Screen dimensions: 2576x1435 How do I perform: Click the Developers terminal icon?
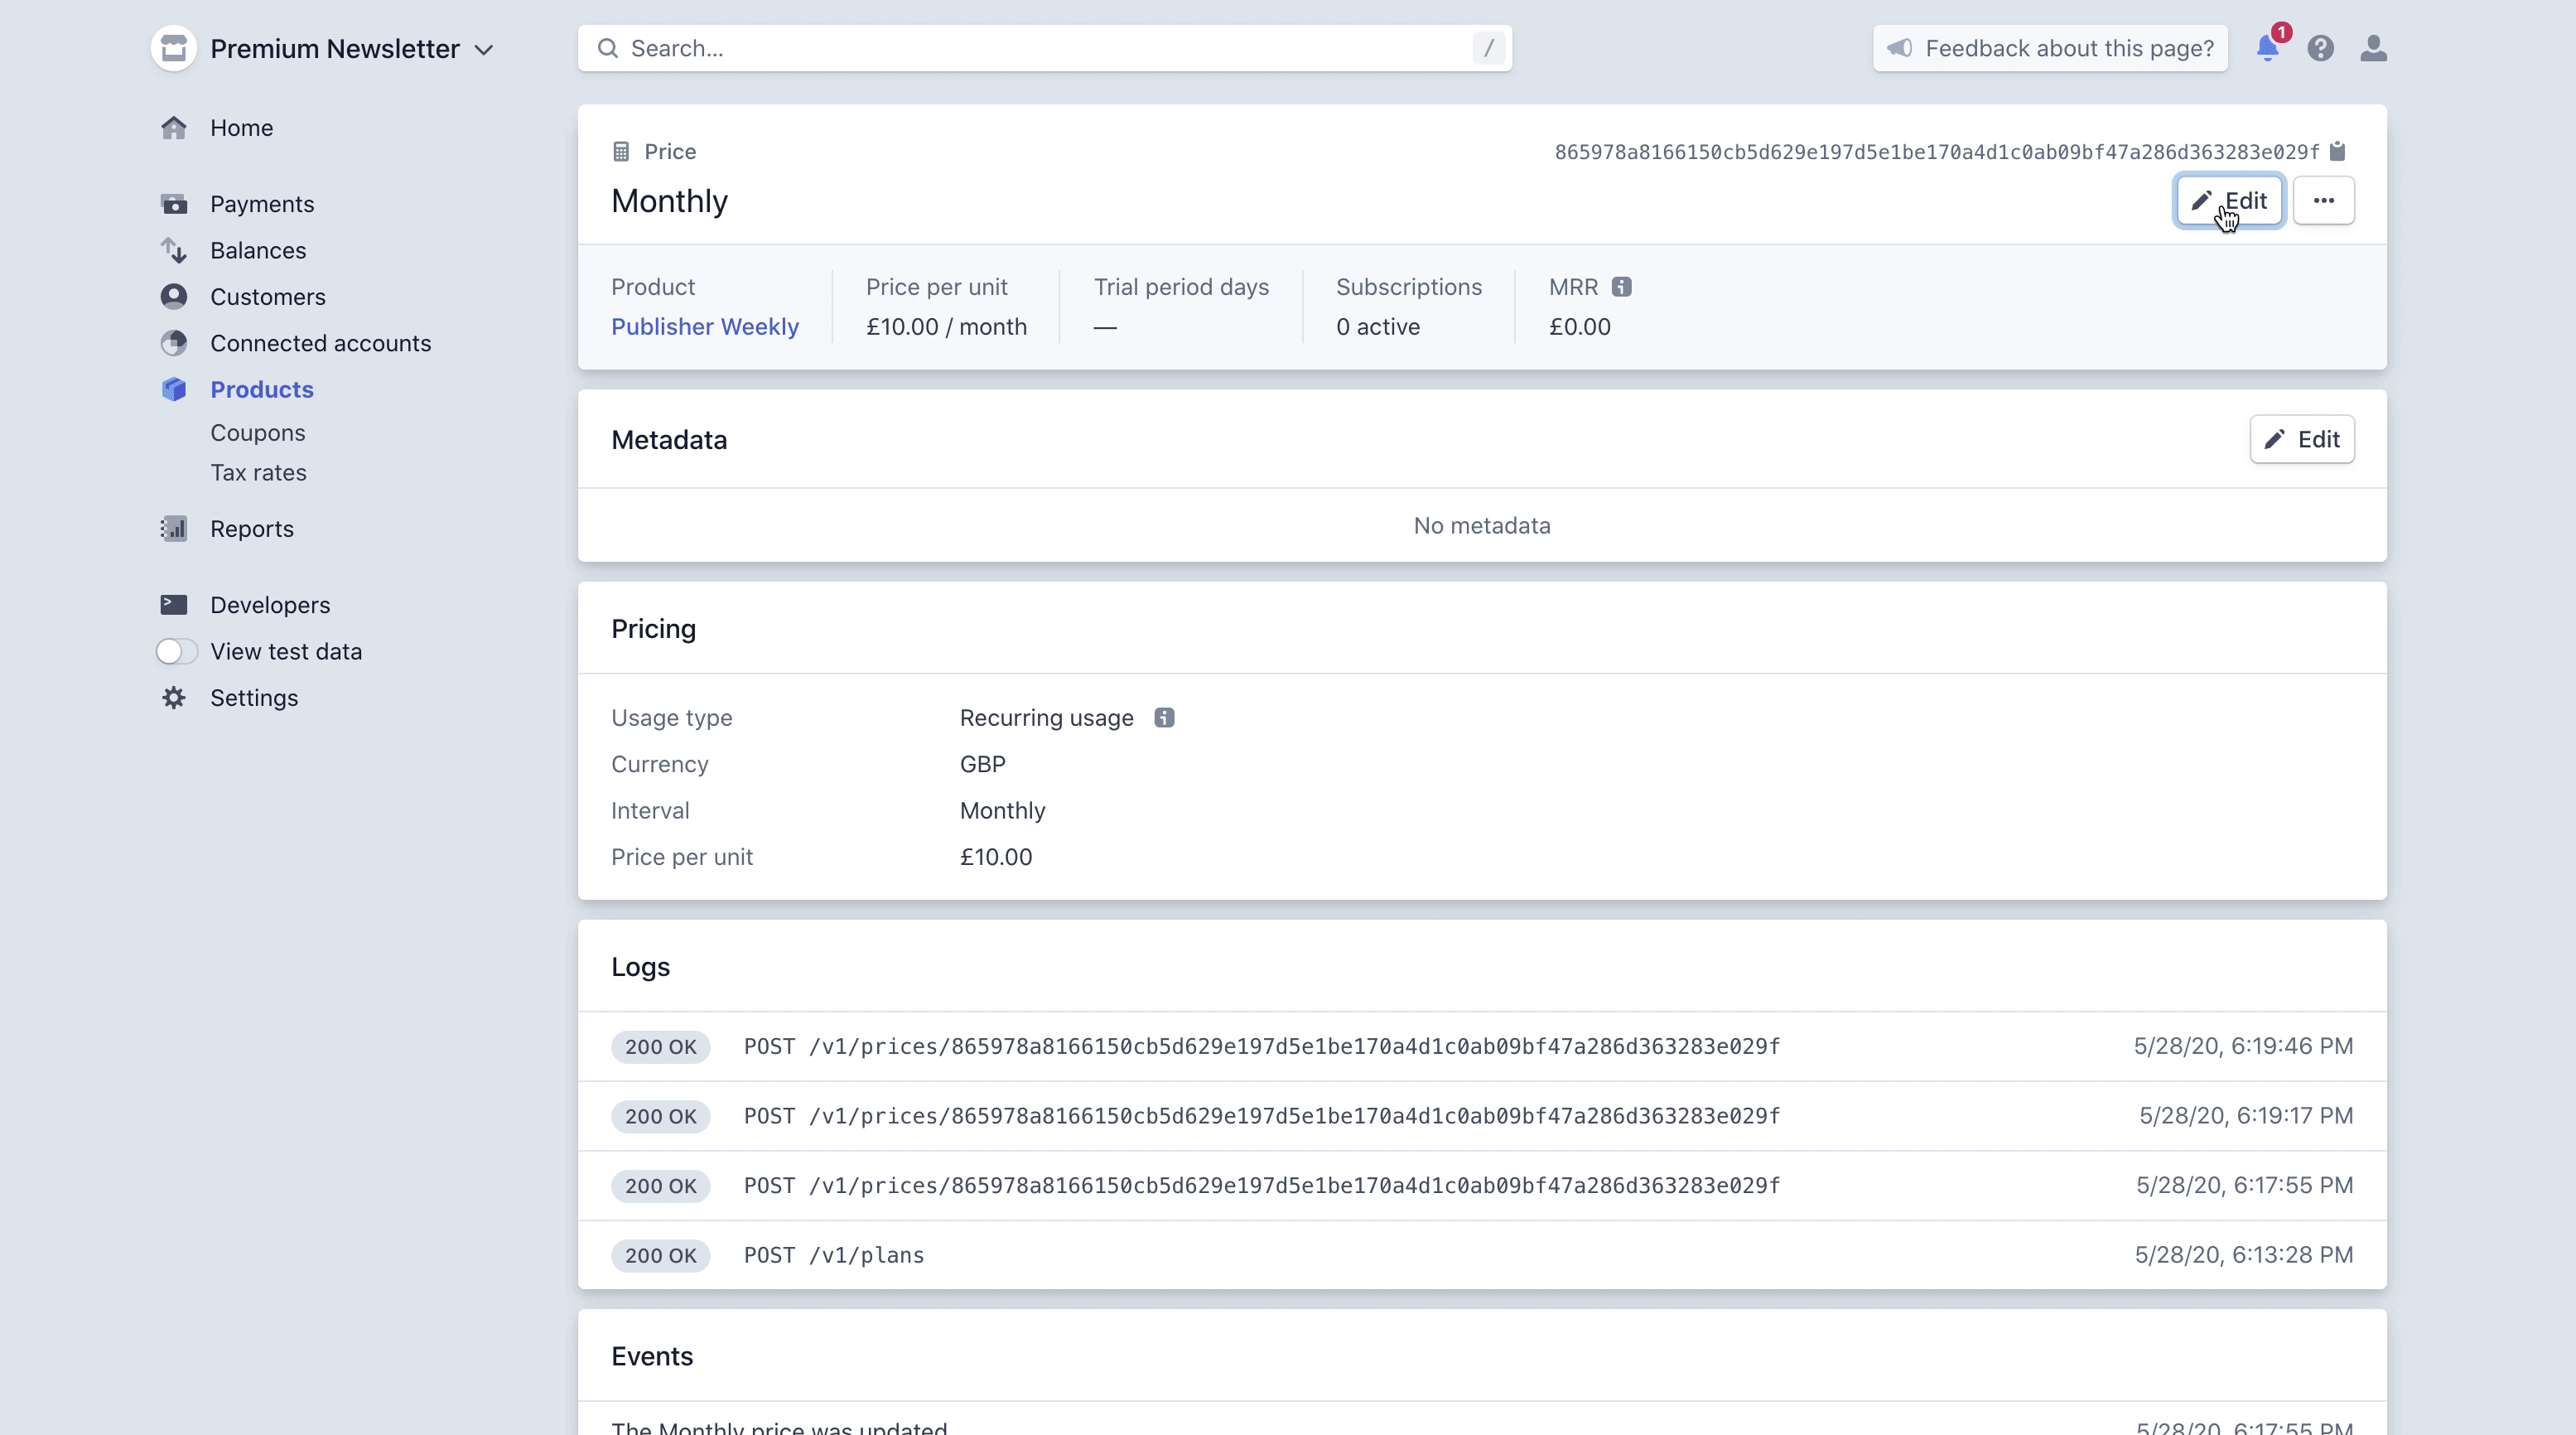pyautogui.click(x=174, y=604)
